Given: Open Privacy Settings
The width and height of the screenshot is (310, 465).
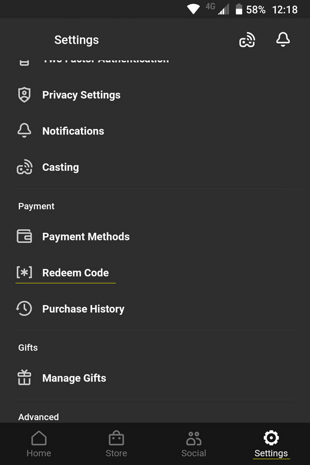Looking at the screenshot, I should pos(155,95).
